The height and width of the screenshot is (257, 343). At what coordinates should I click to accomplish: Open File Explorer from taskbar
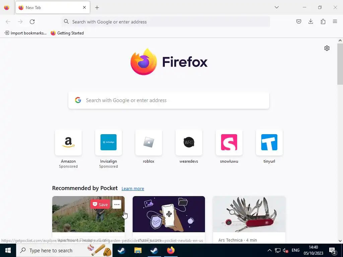138,250
